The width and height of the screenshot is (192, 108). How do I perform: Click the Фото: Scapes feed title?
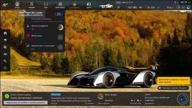[111, 95]
